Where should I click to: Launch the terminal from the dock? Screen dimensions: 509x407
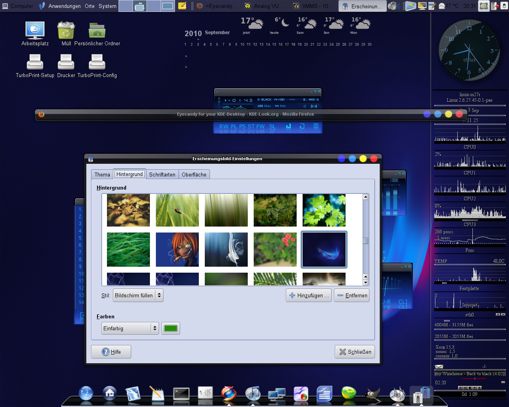pyautogui.click(x=181, y=393)
